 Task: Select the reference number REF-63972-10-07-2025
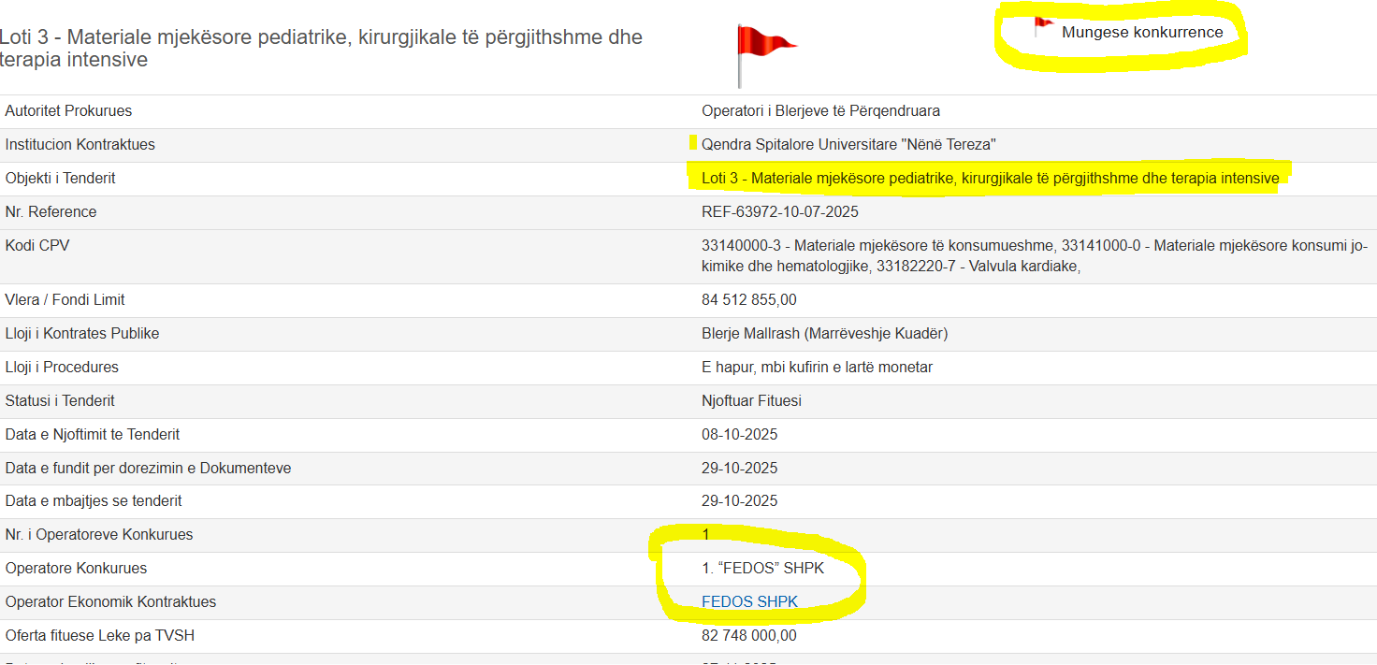[779, 212]
